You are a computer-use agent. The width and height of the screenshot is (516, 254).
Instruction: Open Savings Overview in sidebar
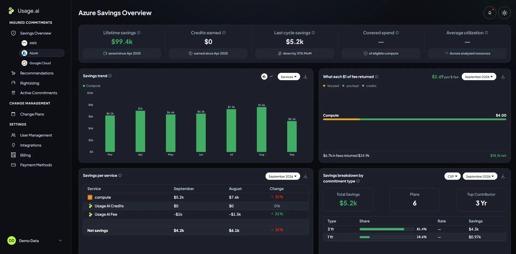(x=36, y=33)
